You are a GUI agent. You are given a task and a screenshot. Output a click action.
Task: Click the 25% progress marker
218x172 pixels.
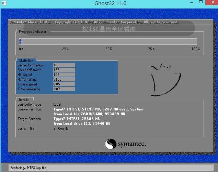coord(65,49)
